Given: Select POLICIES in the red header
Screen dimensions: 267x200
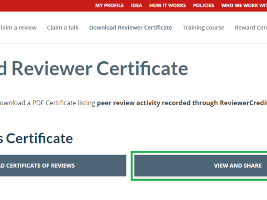Looking at the screenshot, I should point(204,6).
